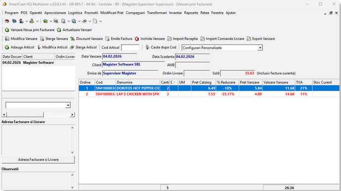Click the Adresa Facturare scrollbar down arrow
The height and width of the screenshot is (191, 341).
[73, 152]
